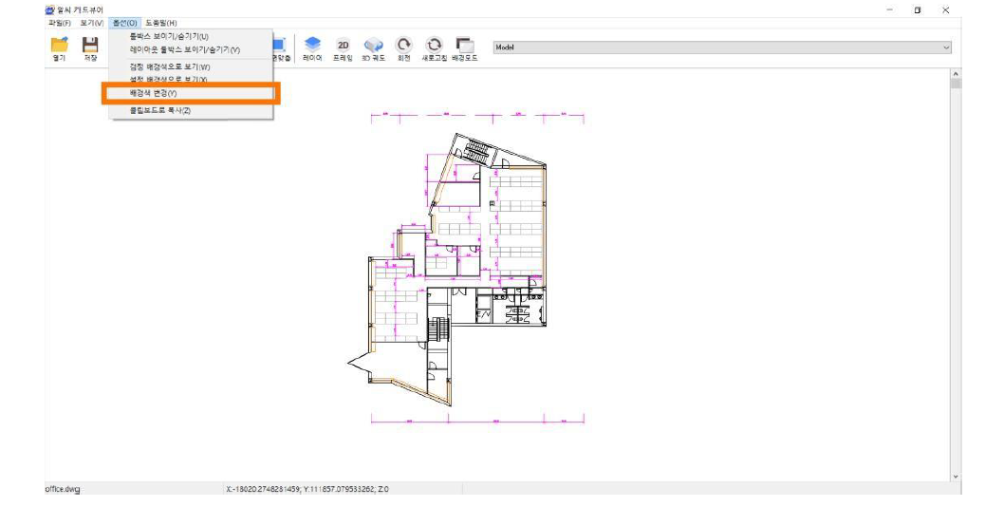
Task: Click office.dwg in the status bar
Action: (x=63, y=489)
